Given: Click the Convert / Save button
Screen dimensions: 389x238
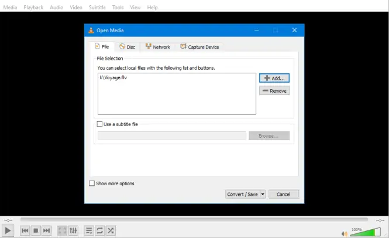Looking at the screenshot, I should 242,194.
